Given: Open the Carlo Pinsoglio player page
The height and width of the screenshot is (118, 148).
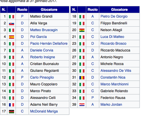Looking at the screenshot, I should [42, 77].
